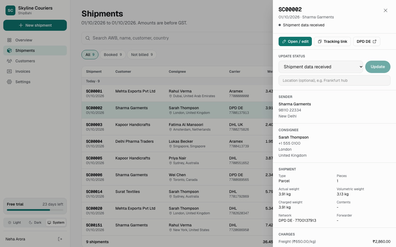Click the location pin icon beside Dubai

[x=170, y=96]
